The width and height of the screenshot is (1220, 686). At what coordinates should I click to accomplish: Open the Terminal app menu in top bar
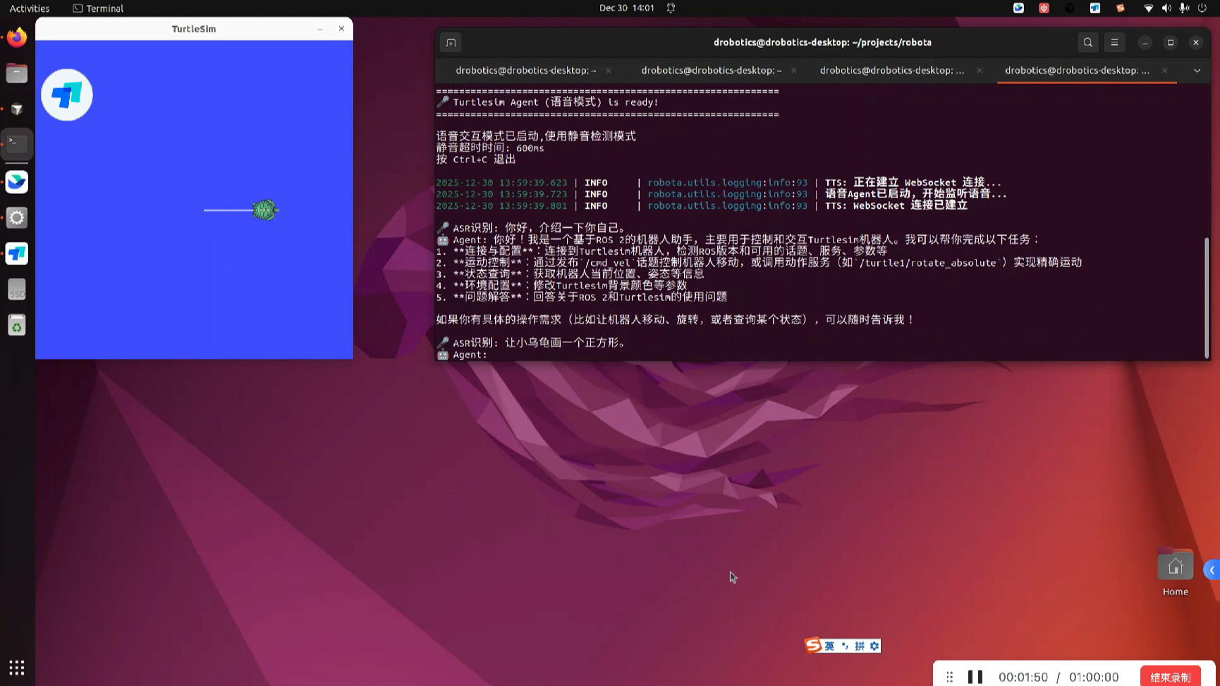tap(98, 8)
